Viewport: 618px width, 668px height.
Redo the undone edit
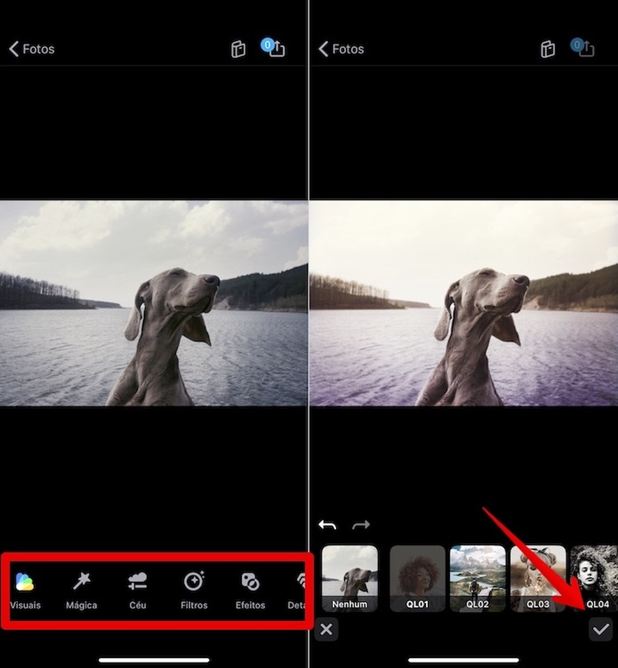(x=361, y=524)
